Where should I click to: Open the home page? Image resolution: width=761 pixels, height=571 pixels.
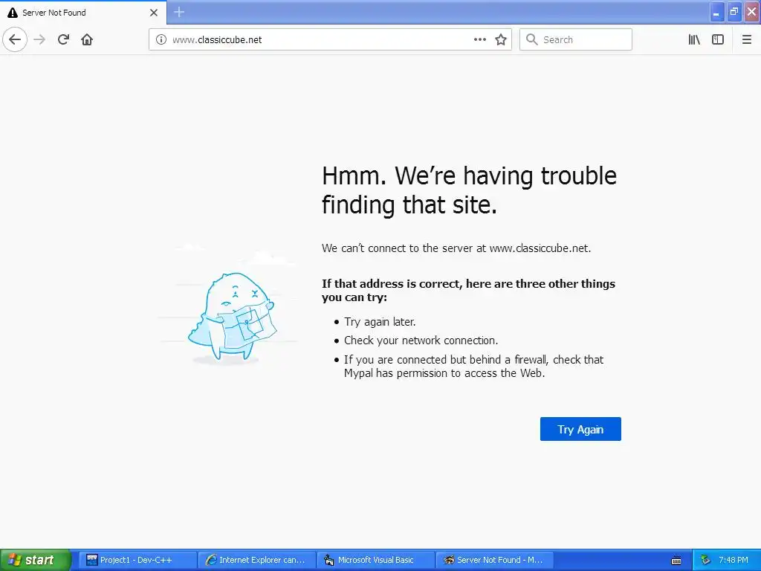[87, 39]
